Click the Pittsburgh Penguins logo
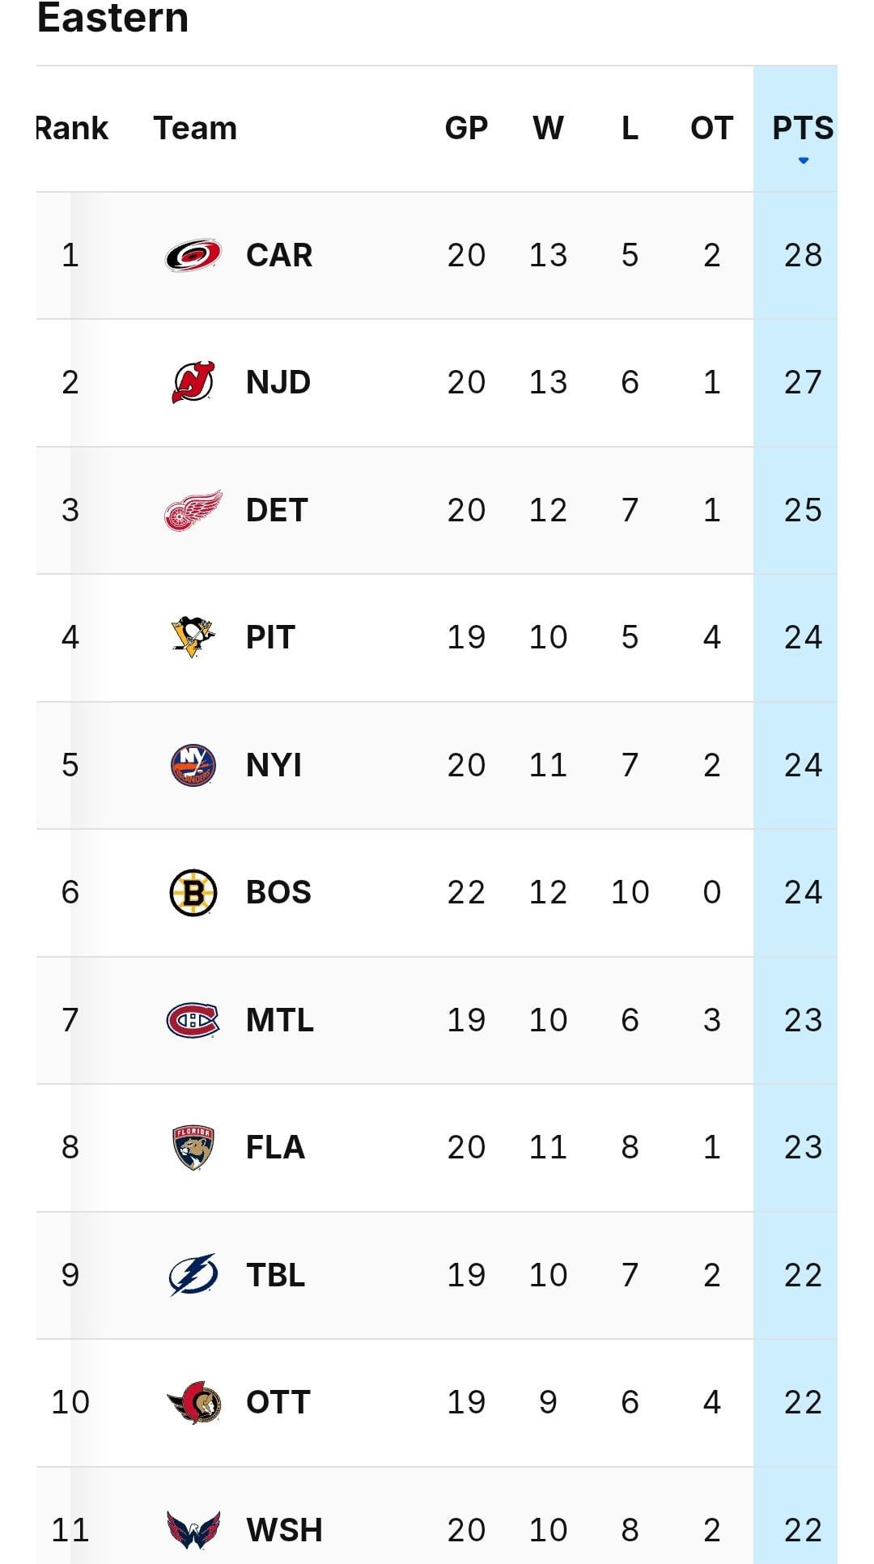Viewport: 874px width, 1564px height. click(193, 637)
